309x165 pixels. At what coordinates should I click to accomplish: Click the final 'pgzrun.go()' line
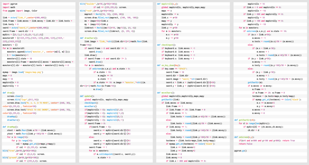point(240,151)
